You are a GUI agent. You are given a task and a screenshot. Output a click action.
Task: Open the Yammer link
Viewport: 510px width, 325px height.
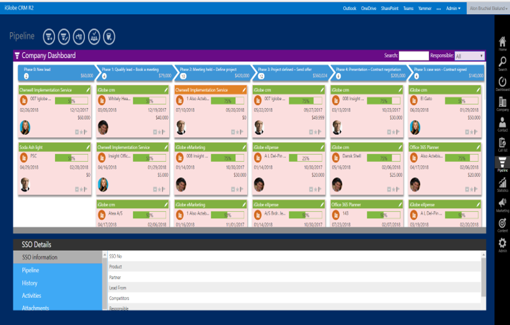click(x=424, y=9)
